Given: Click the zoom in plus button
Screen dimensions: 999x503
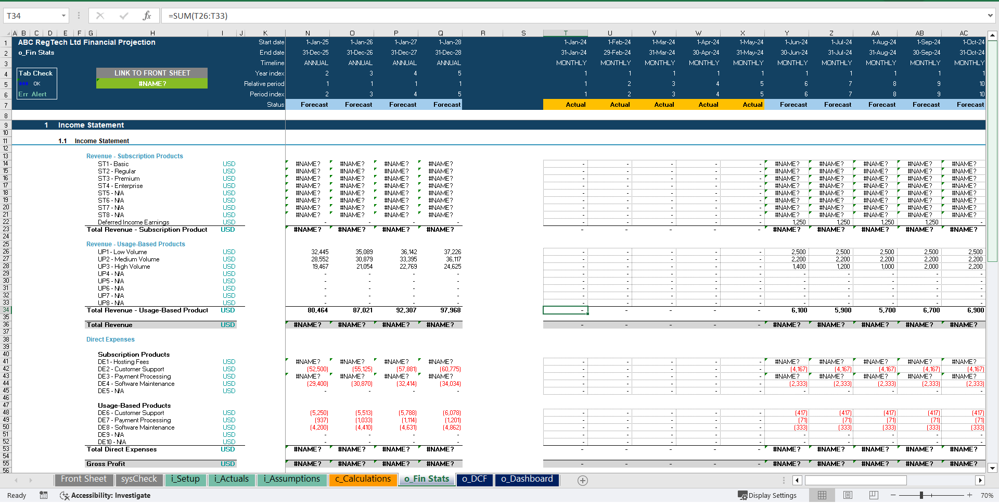Looking at the screenshot, I should click(x=969, y=495).
